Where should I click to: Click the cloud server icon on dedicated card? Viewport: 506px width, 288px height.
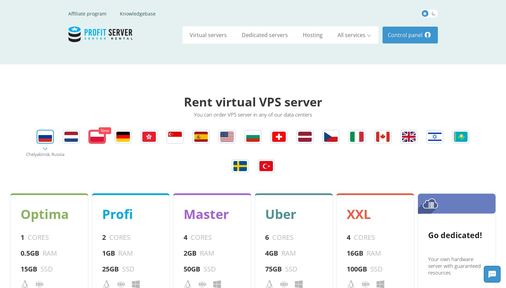(430, 204)
